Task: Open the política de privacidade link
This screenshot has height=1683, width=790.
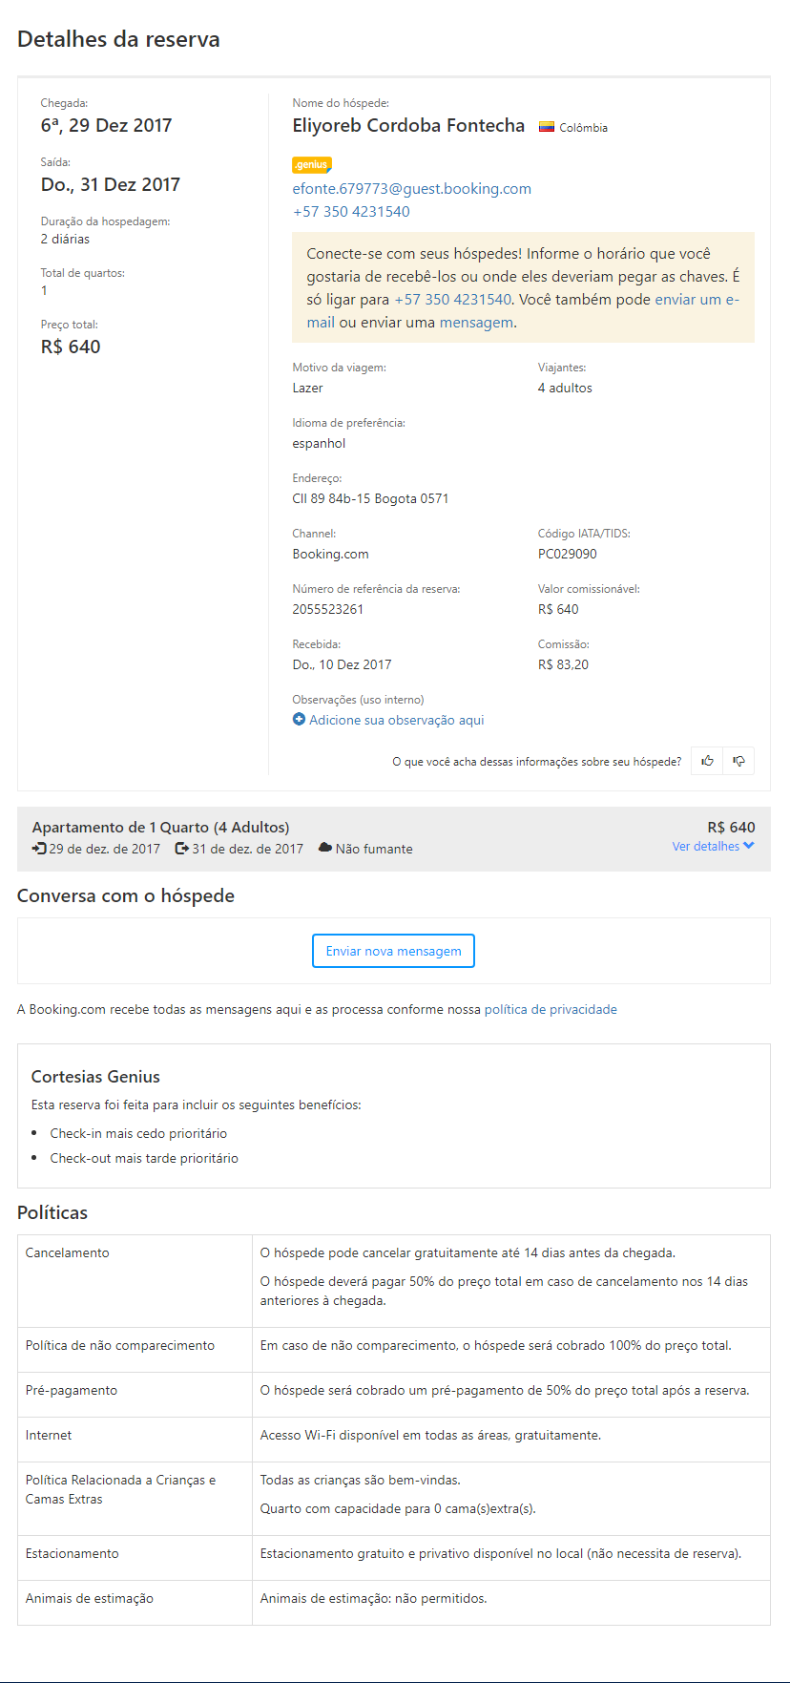Action: click(551, 1009)
